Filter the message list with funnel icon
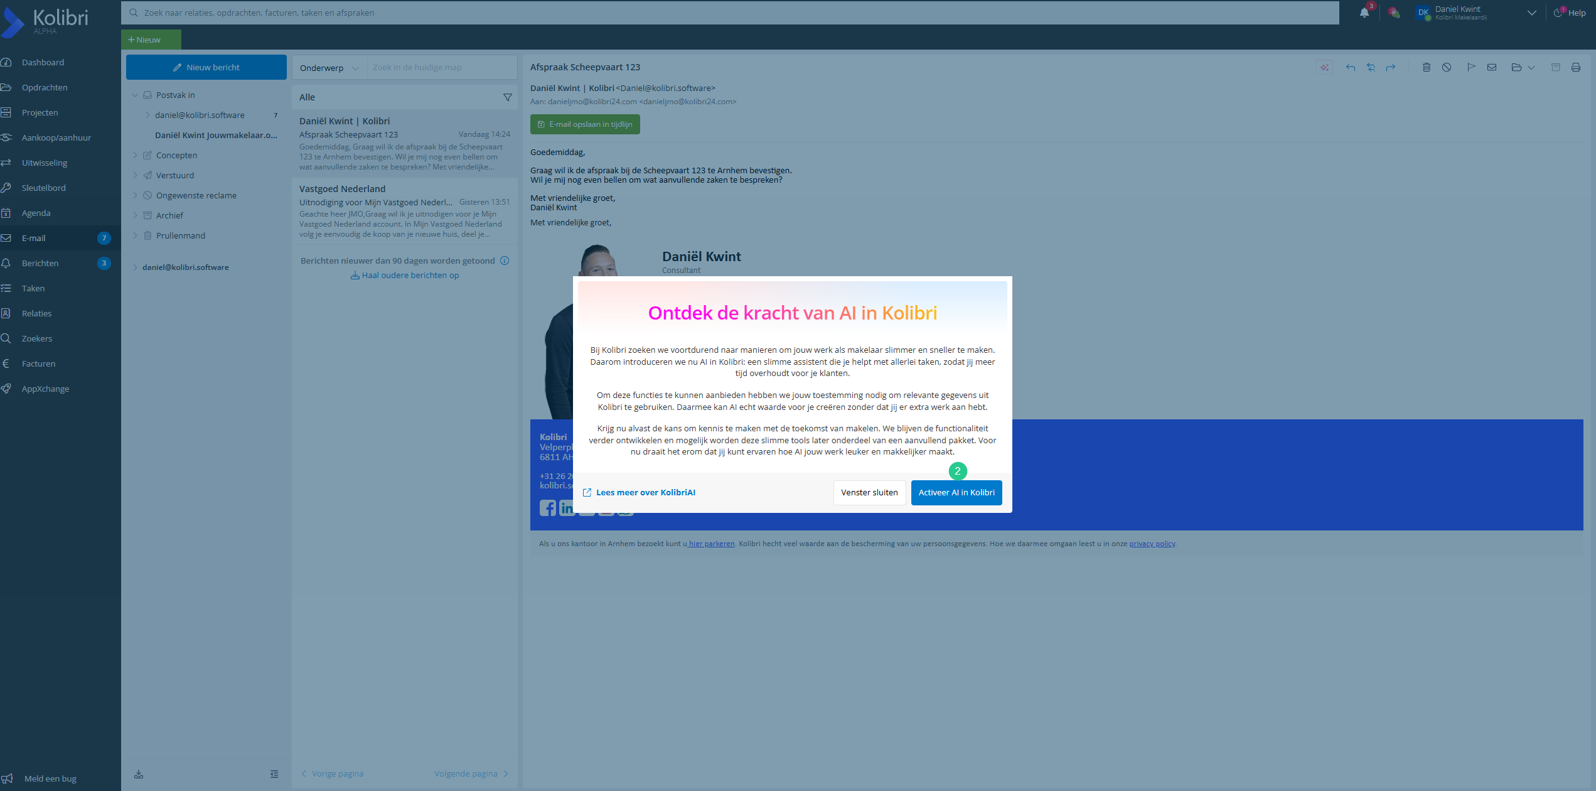The image size is (1596, 791). [x=508, y=97]
